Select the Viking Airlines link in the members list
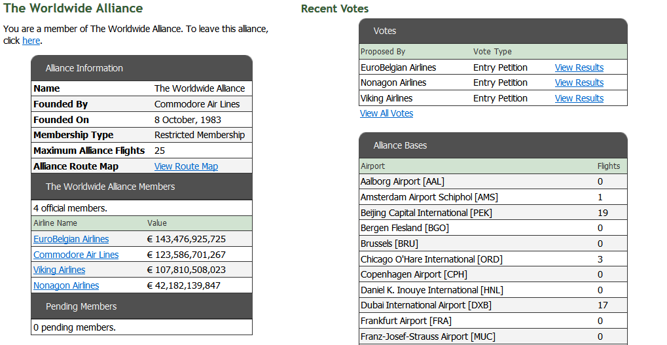667x345 pixels. click(59, 270)
